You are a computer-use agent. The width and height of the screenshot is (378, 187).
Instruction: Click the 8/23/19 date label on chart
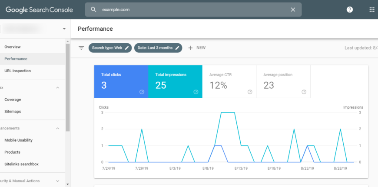(x=307, y=168)
